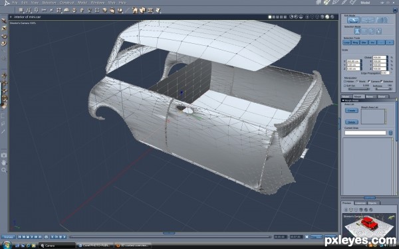Click the last sphere icon in Preview toolbar
Image resolution: width=399 pixels, height=249 pixels.
click(x=371, y=210)
